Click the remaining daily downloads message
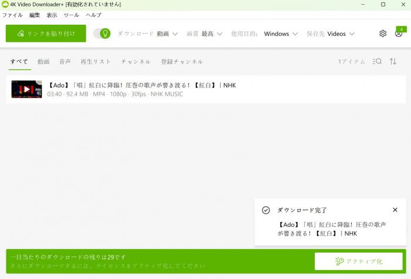411x279 pixels. (x=68, y=257)
